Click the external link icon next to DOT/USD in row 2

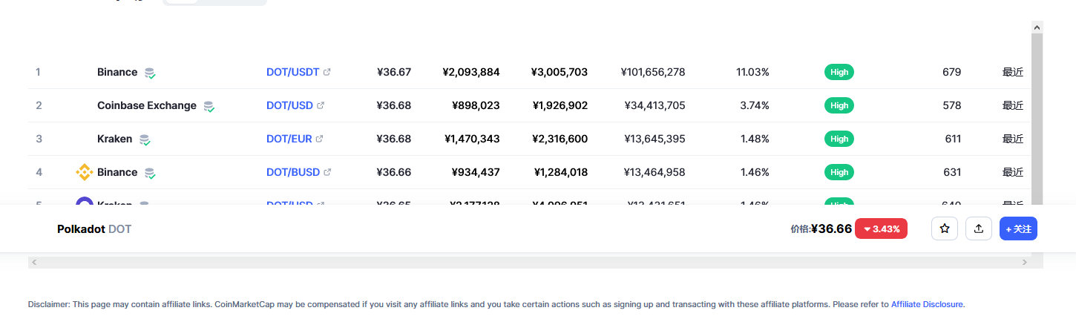[x=321, y=105]
